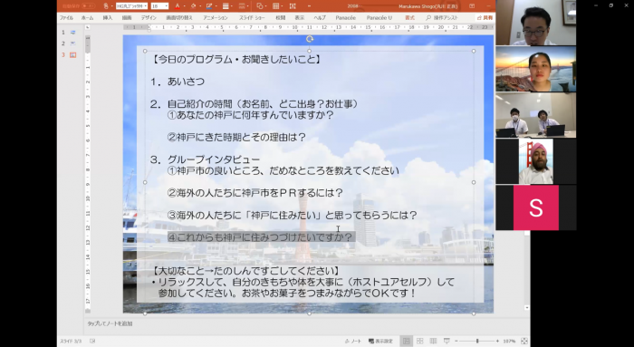Image resolution: width=634 pixels, height=347 pixels.
Task: Click the ribbon display options icon
Action: (x=472, y=6)
